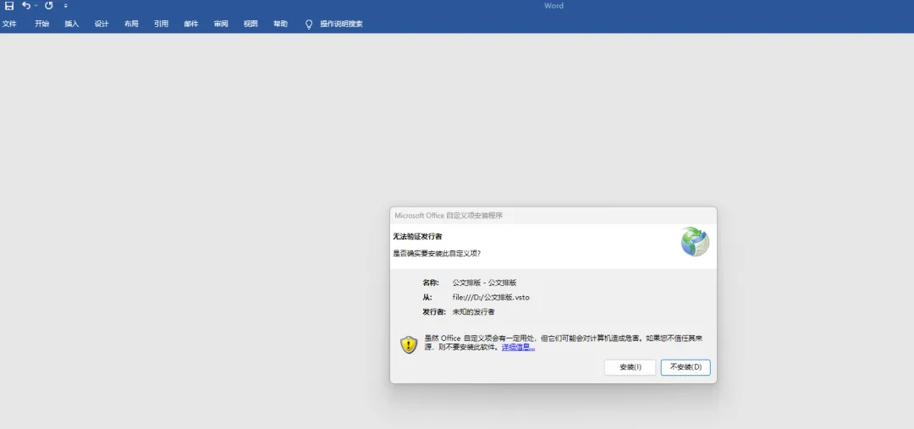Viewport: 914px width, 429px height.
Task: Click the yellow warning shield icon
Action: point(409,344)
